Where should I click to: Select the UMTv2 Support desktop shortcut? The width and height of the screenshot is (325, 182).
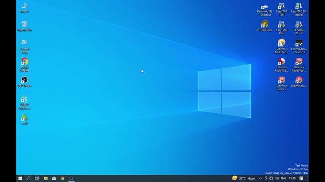click(x=25, y=103)
